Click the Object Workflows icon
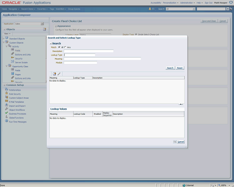 pos(7,109)
